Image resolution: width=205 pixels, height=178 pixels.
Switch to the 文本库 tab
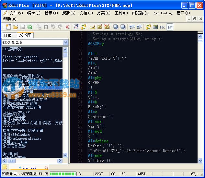pyautogui.click(x=25, y=35)
